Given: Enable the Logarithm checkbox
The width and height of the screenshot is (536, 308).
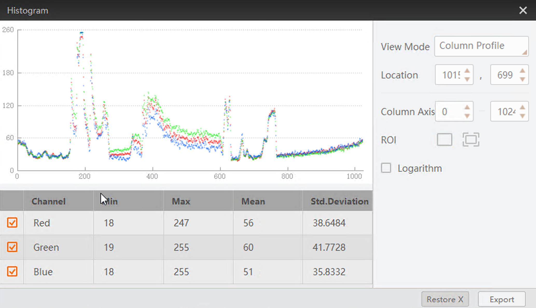Looking at the screenshot, I should pos(386,168).
